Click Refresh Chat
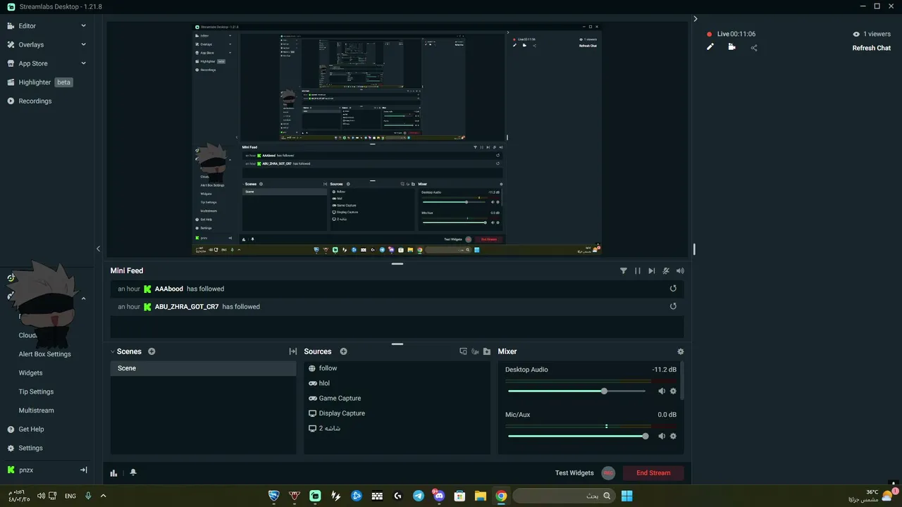The height and width of the screenshot is (507, 902). pyautogui.click(x=872, y=48)
